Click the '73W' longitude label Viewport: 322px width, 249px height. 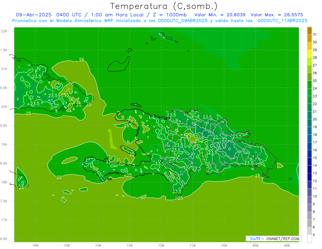[x=130, y=245]
